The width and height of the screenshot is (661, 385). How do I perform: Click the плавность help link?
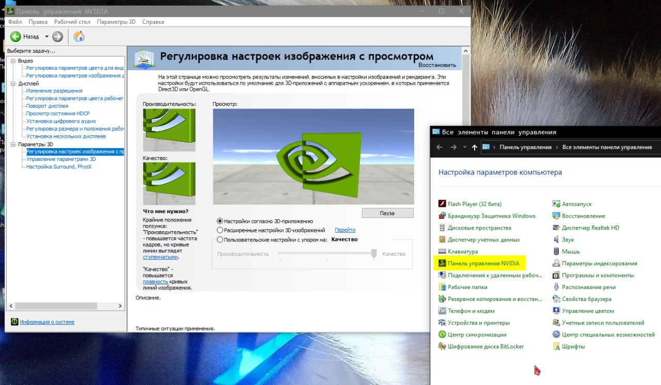tap(155, 282)
